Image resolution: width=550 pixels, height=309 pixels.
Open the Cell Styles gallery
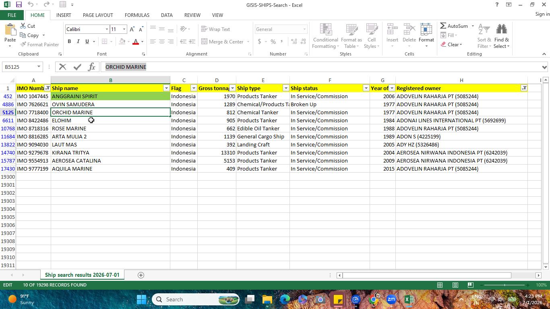point(371,36)
